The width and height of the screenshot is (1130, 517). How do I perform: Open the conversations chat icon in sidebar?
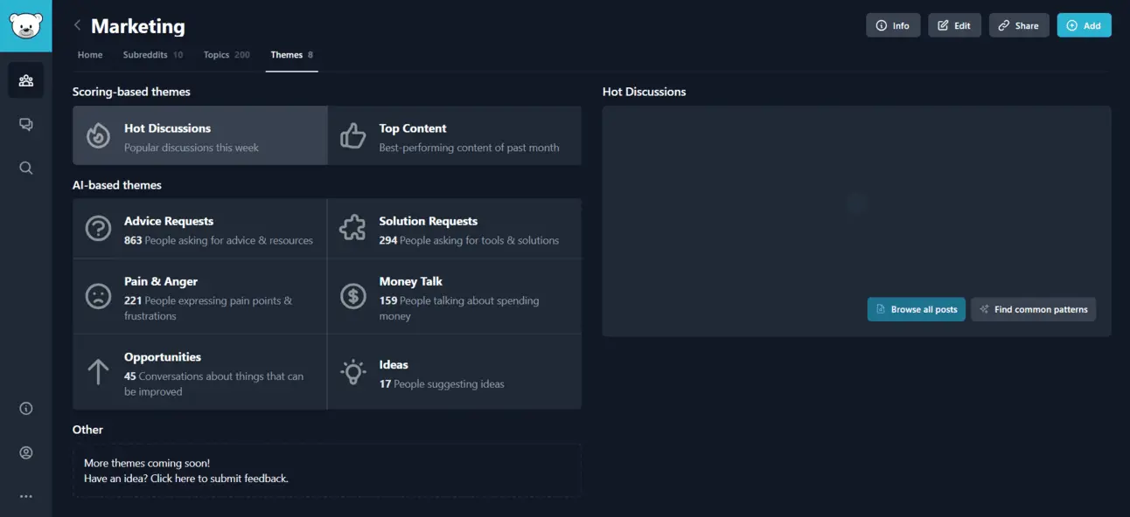25,124
